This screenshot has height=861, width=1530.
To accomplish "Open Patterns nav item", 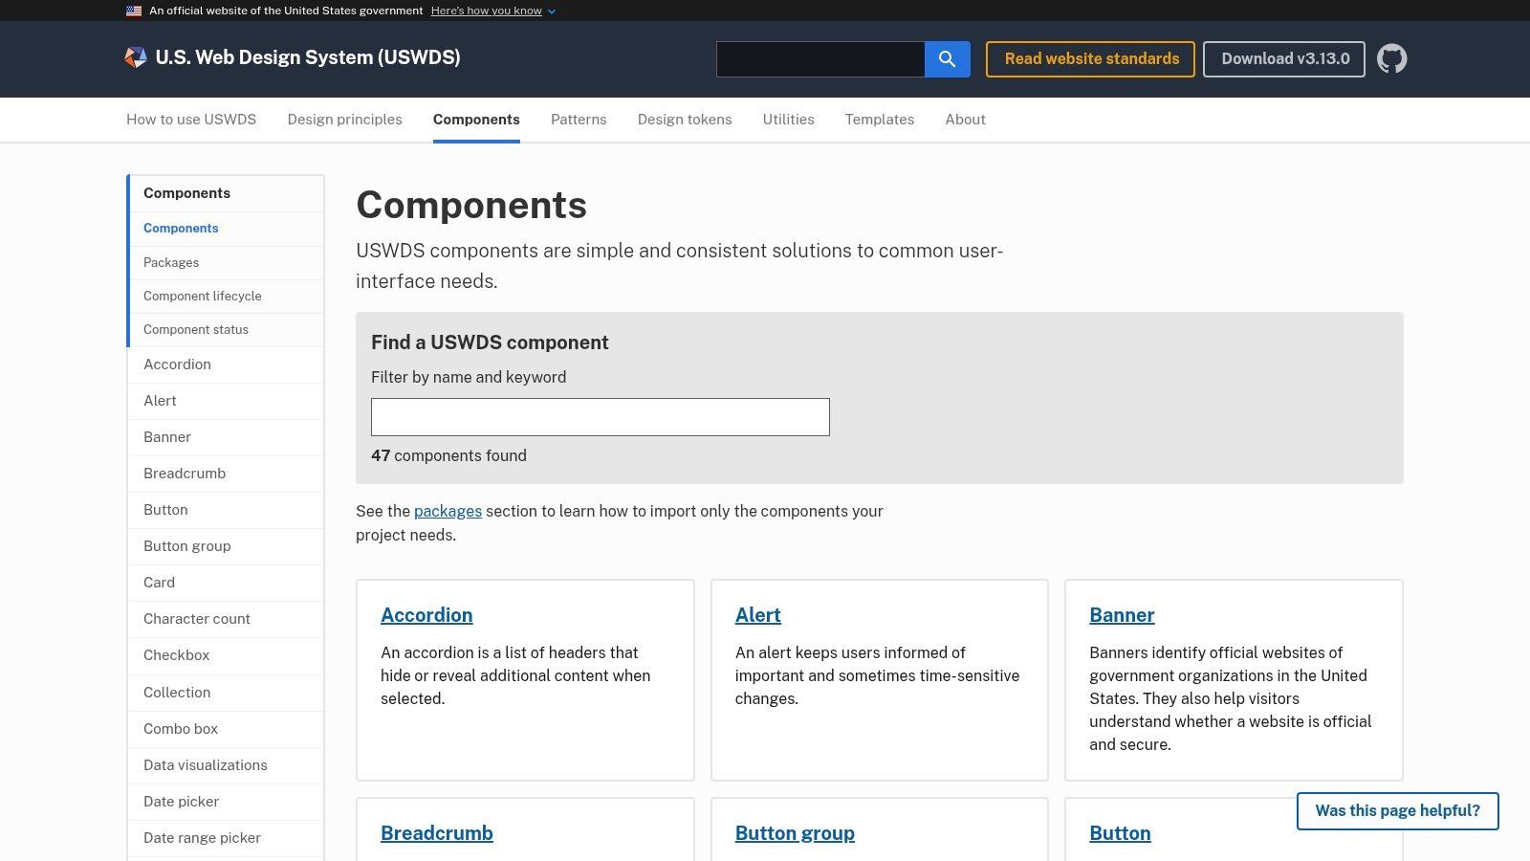I will click(579, 120).
